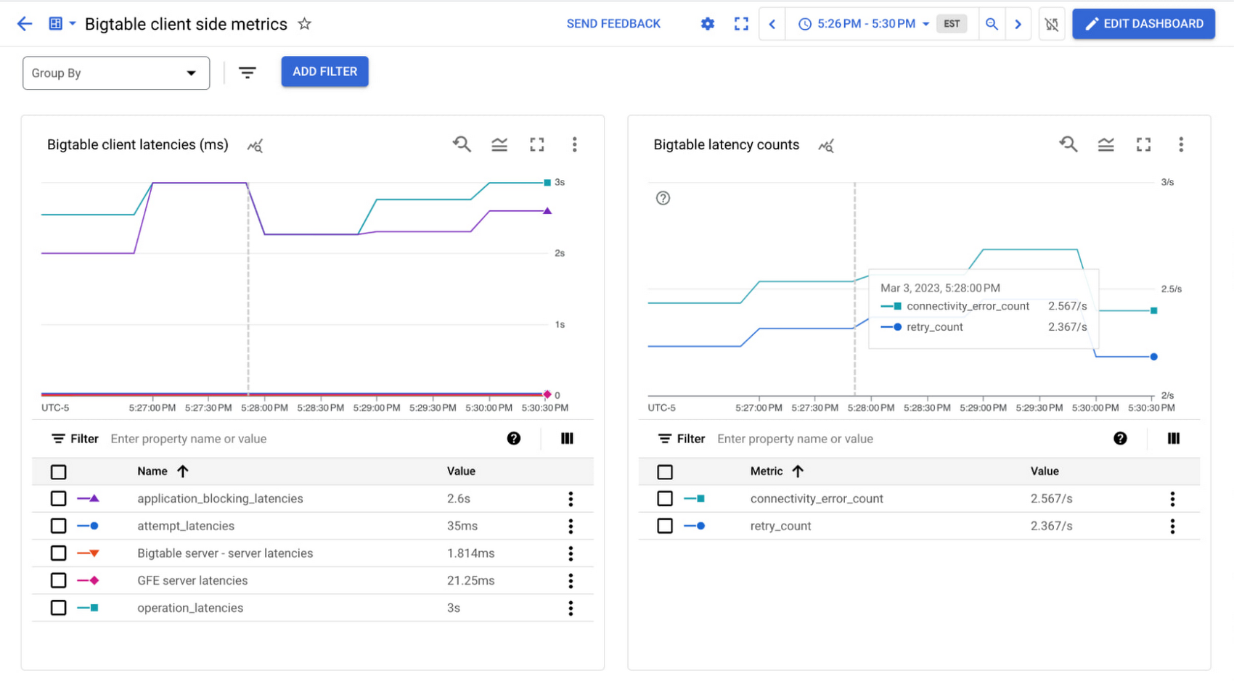1234x681 pixels.
Task: Open row menu for application_blocking_latencies
Action: 571,499
